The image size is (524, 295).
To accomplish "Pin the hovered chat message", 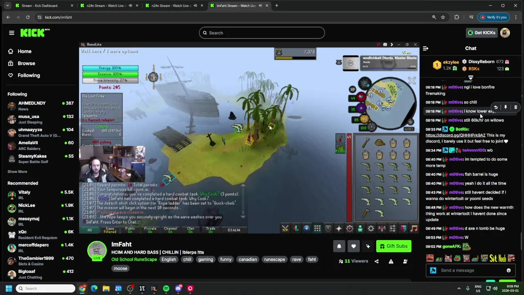I will point(506,107).
